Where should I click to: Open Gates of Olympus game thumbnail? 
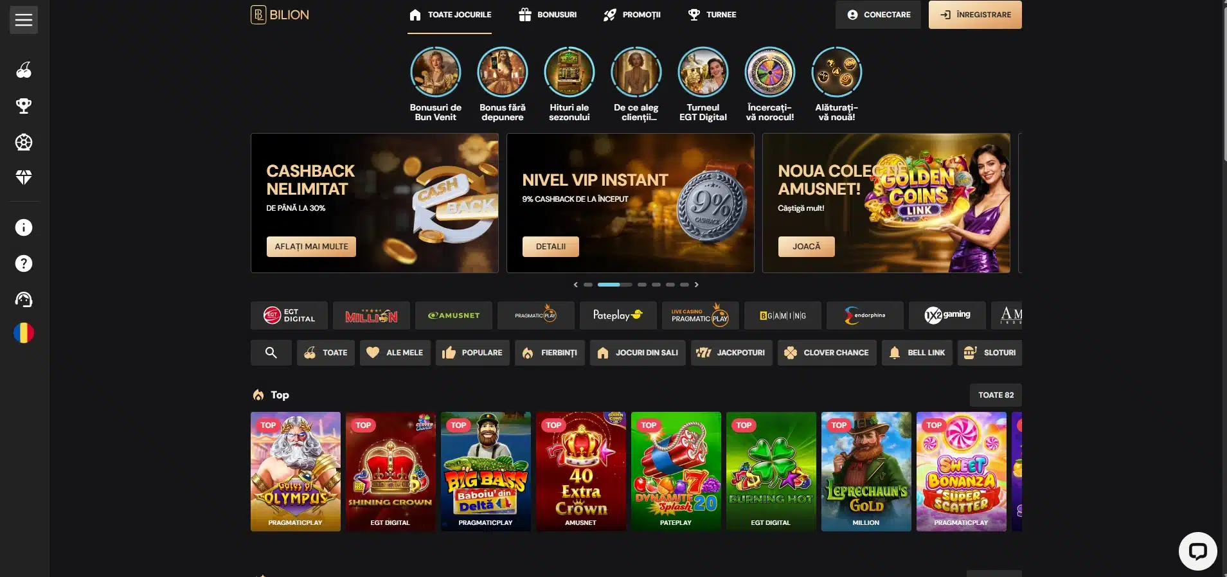pos(296,472)
